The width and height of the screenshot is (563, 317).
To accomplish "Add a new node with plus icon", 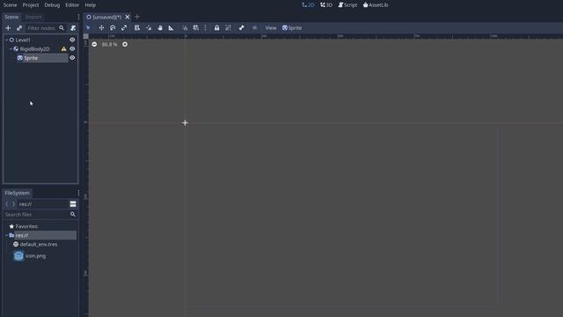I will (8, 28).
